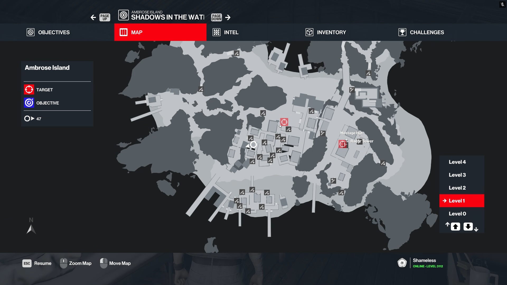Click the Shameless player profile badge

[x=402, y=263]
